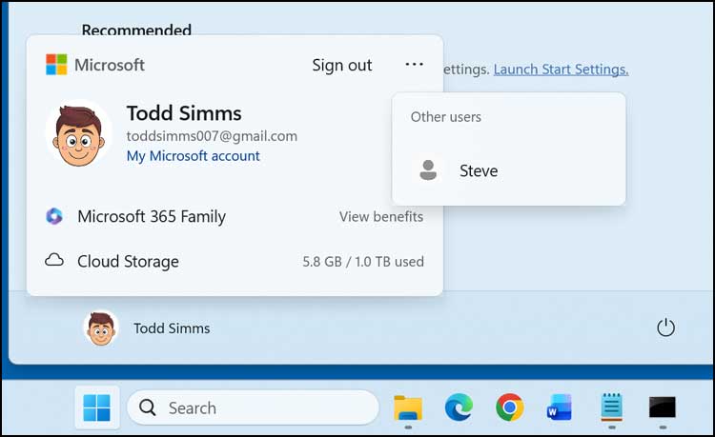Click Todd Simms small avatar in Start footer
This screenshot has height=437, width=715.
pyautogui.click(x=101, y=328)
